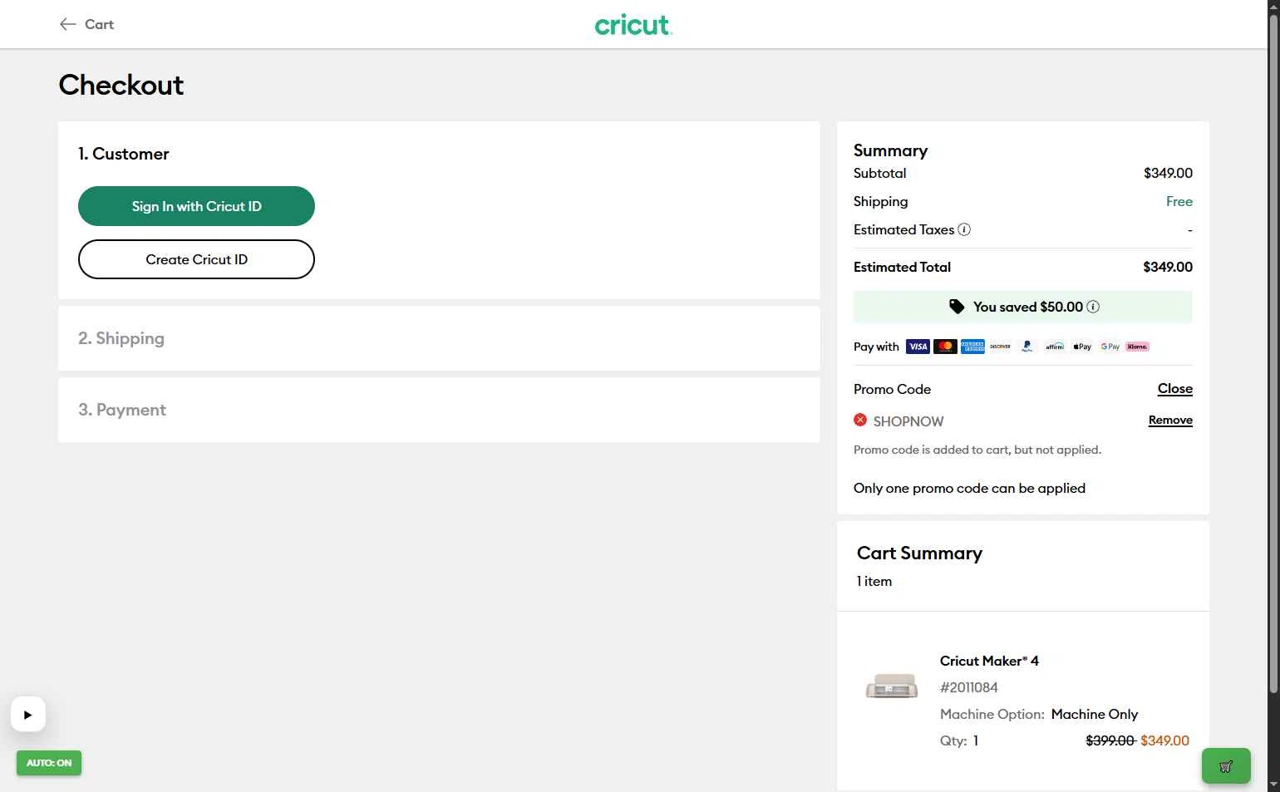Click the scrollbar up arrow
Screen dimensions: 1280x792
(1273, 7)
